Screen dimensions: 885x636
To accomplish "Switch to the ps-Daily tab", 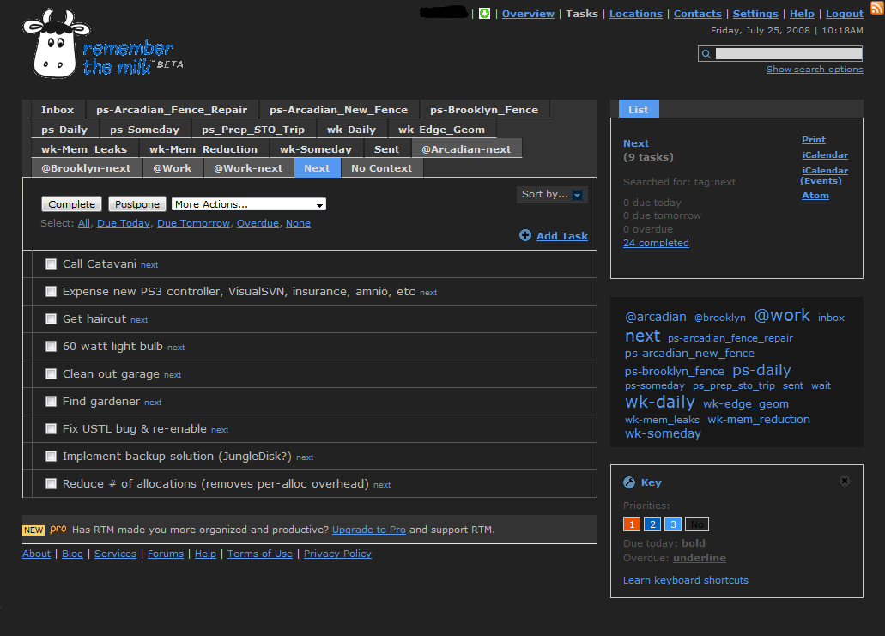I will tap(64, 130).
